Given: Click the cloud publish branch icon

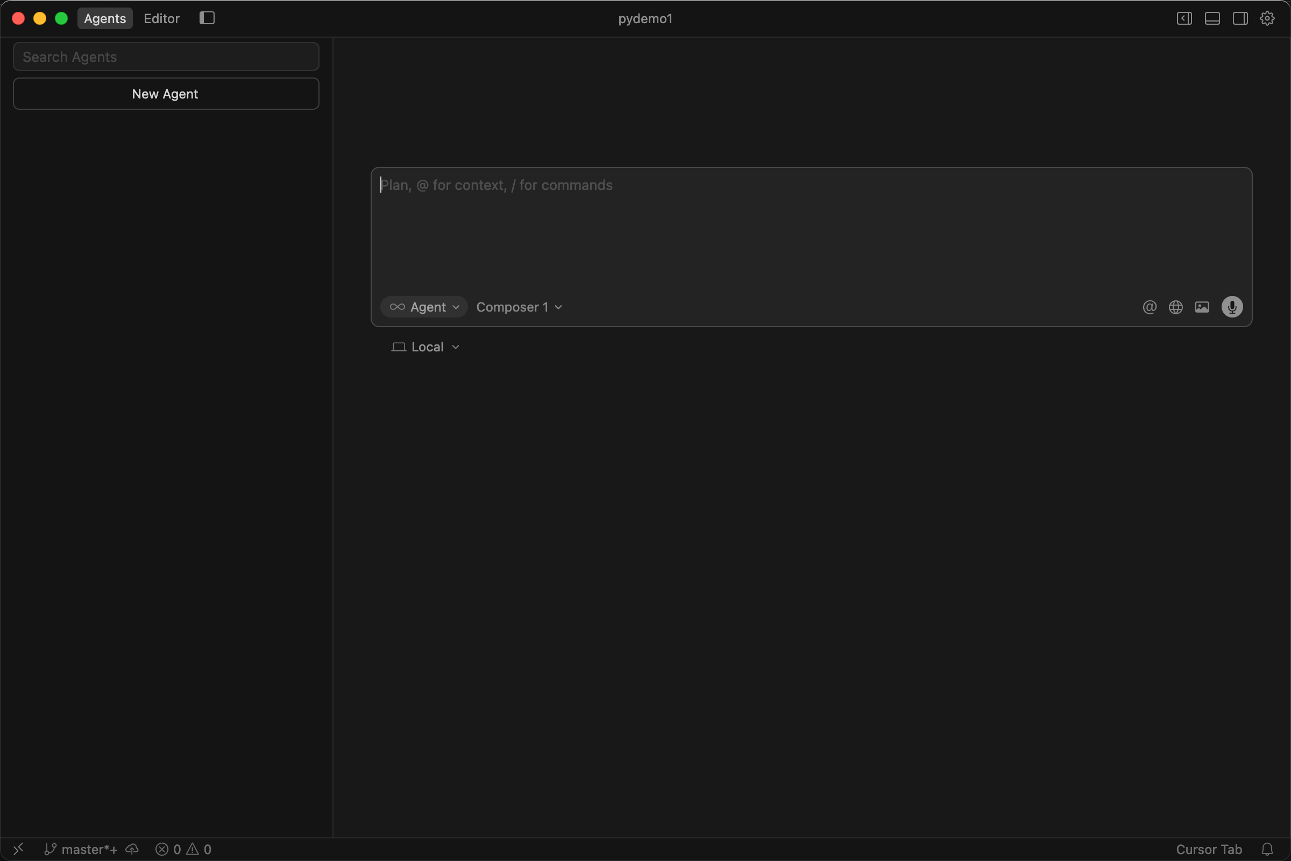Looking at the screenshot, I should (132, 849).
